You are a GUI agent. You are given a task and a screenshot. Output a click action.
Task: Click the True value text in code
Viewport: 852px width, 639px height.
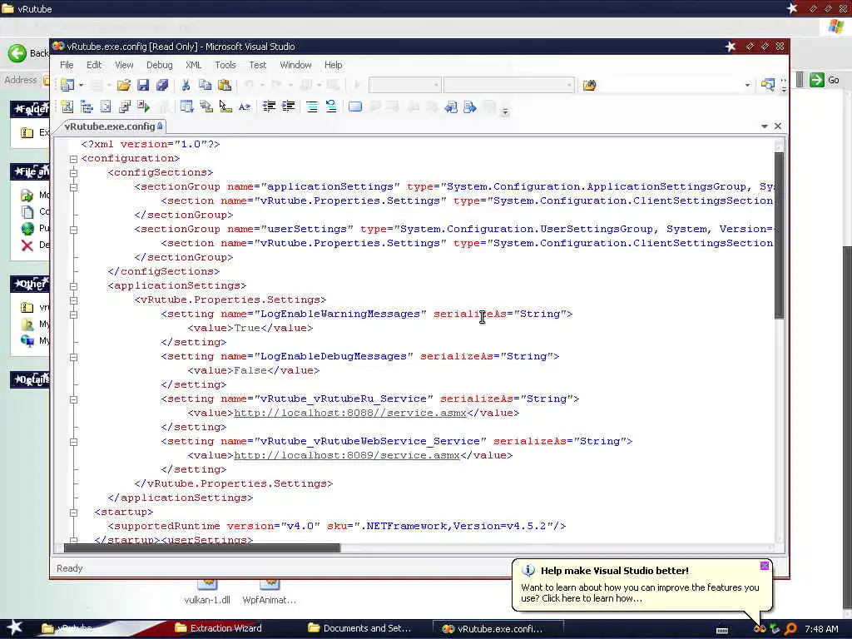point(247,328)
